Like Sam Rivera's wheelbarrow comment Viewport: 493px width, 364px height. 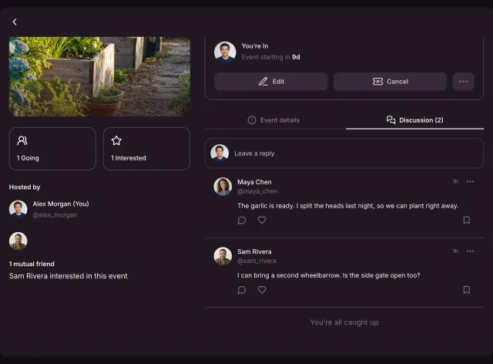tap(262, 290)
